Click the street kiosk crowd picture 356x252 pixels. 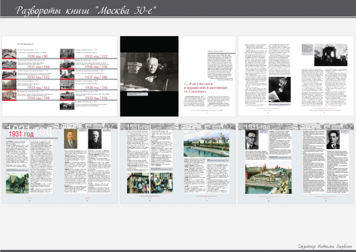(138, 183)
